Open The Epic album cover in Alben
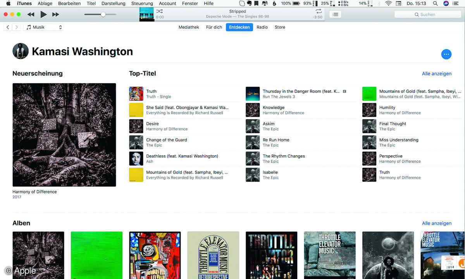 click(x=388, y=255)
